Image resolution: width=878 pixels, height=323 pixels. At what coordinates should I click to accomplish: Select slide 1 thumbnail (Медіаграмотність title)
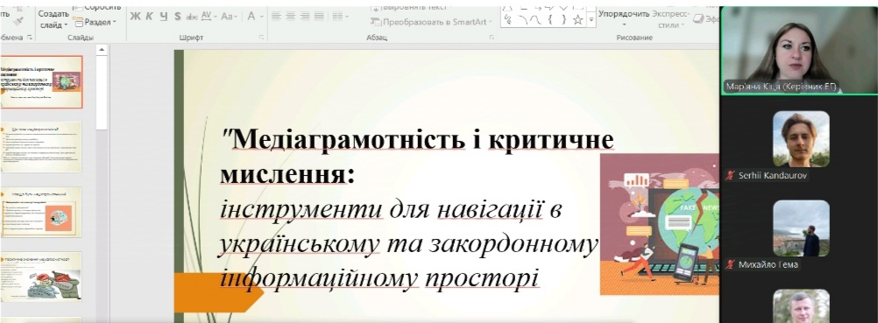[x=41, y=81]
